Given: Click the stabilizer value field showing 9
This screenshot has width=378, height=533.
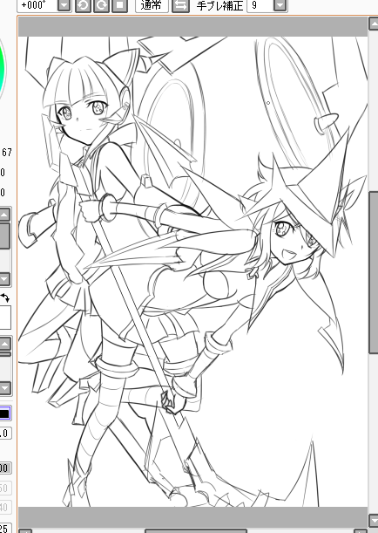Looking at the screenshot, I should (260, 5).
